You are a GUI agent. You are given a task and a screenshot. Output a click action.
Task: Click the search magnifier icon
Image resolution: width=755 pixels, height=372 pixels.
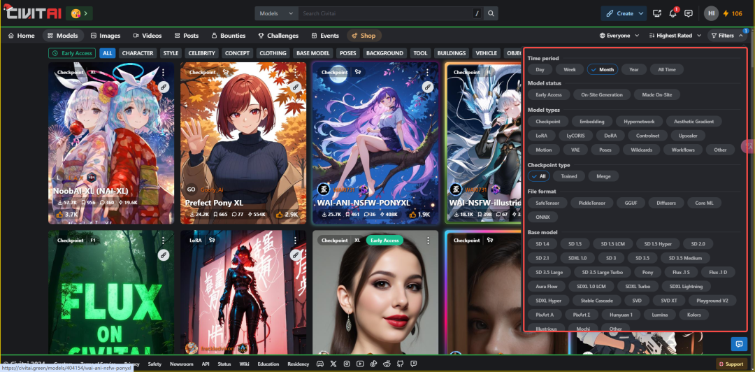(491, 13)
